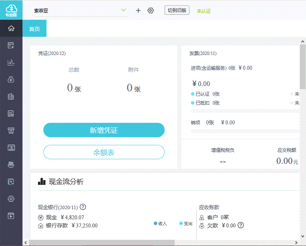Click the 销项 0张 row
Image resolution: width=306 pixels, height=246 pixels.
tap(213, 122)
